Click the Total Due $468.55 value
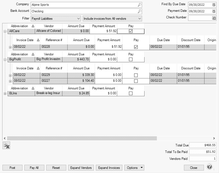Screen dimensions: 219x173 (x=203, y=145)
